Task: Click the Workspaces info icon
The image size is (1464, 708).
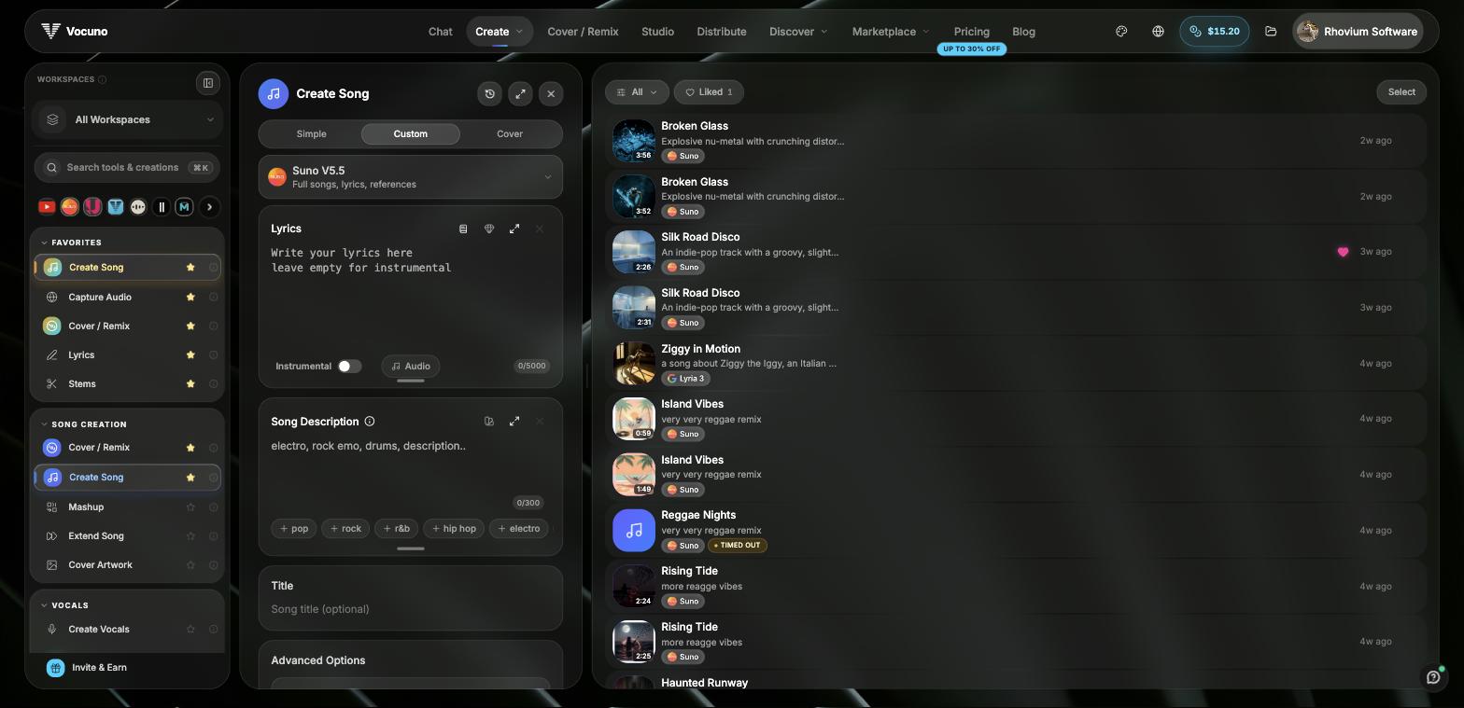Action: [103, 79]
